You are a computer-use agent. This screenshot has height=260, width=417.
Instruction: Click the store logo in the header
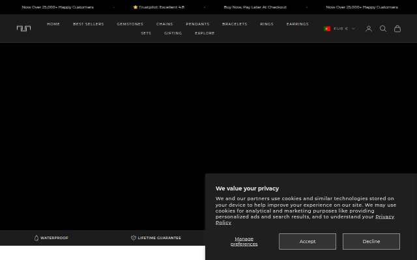point(23,29)
